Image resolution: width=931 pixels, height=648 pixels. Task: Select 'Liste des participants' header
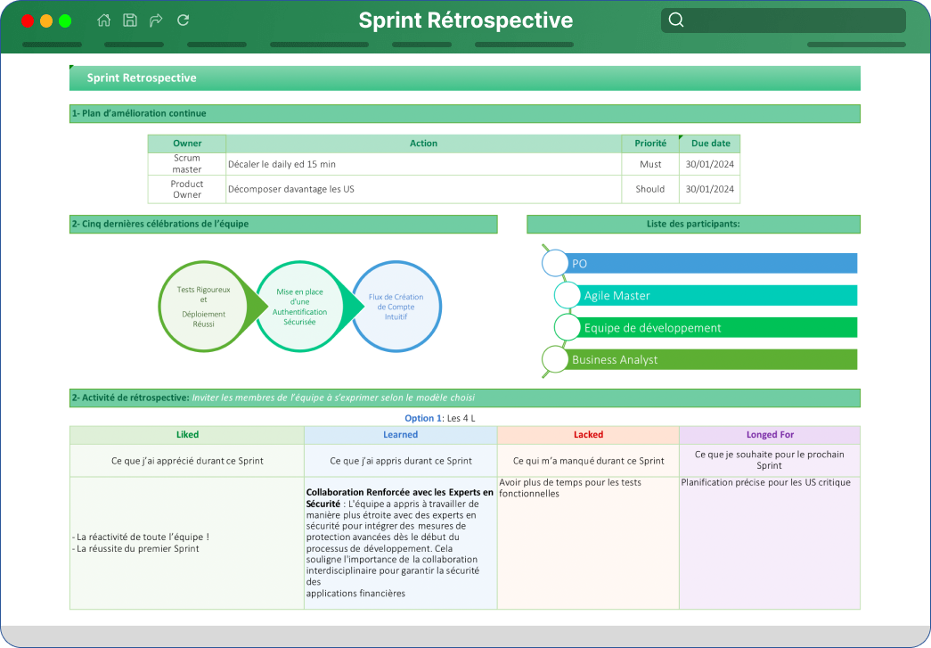click(693, 224)
